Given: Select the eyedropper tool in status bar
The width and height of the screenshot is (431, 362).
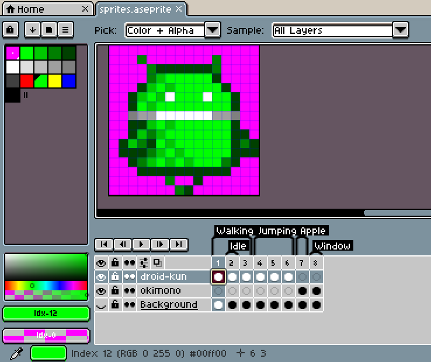Looking at the screenshot, I should (16, 353).
